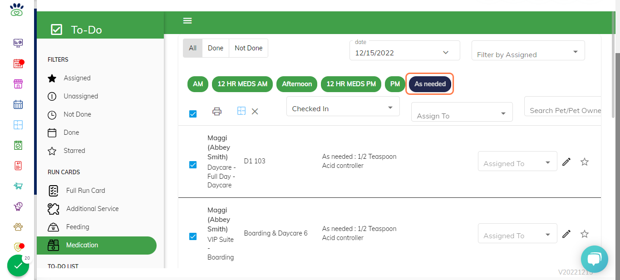Edit the Maggi D1 103 medication row with pencil
The image size is (620, 280).
[x=566, y=162]
